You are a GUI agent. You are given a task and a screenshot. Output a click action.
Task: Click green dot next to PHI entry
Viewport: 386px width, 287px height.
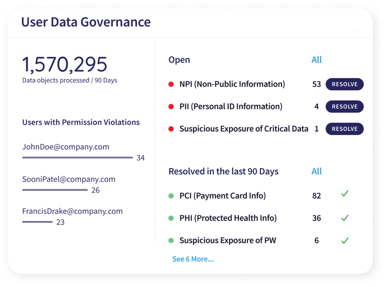171,218
